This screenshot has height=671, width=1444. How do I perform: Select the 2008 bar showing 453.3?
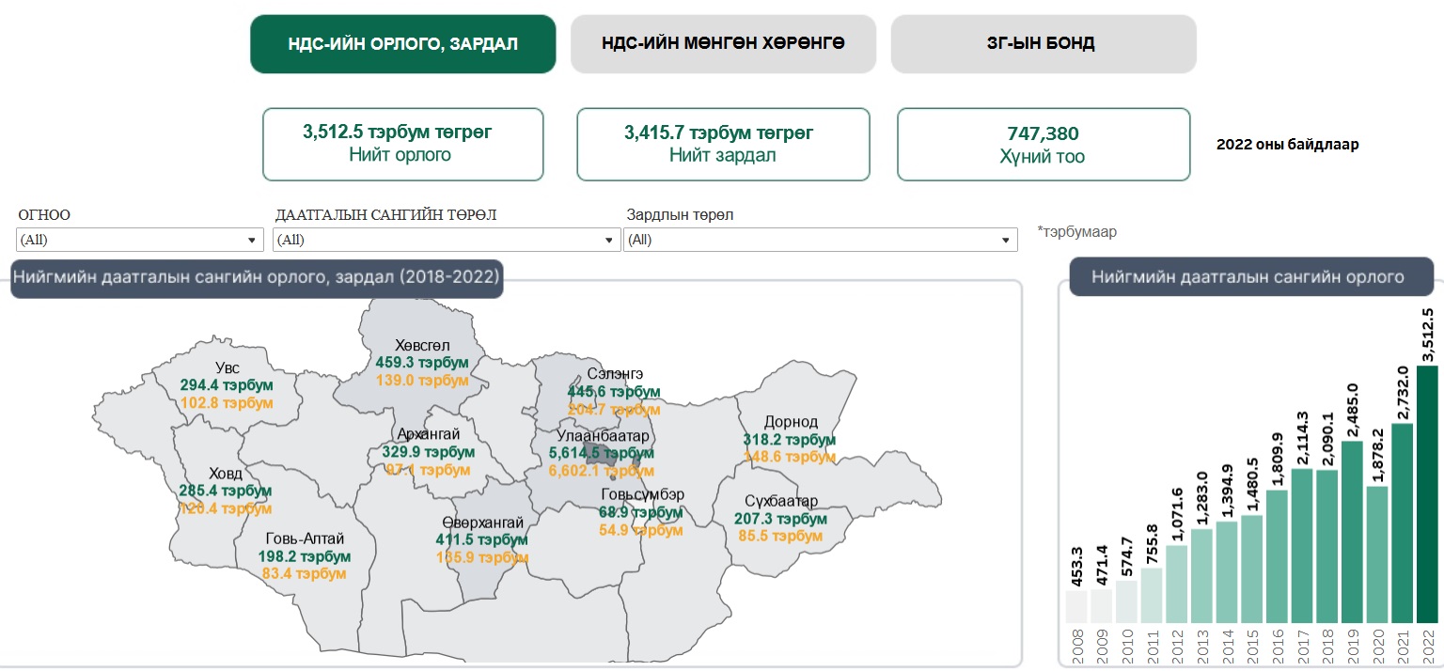coord(1075,606)
